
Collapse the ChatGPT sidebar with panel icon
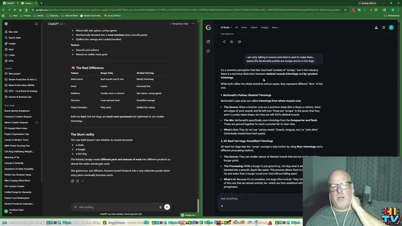point(36,24)
